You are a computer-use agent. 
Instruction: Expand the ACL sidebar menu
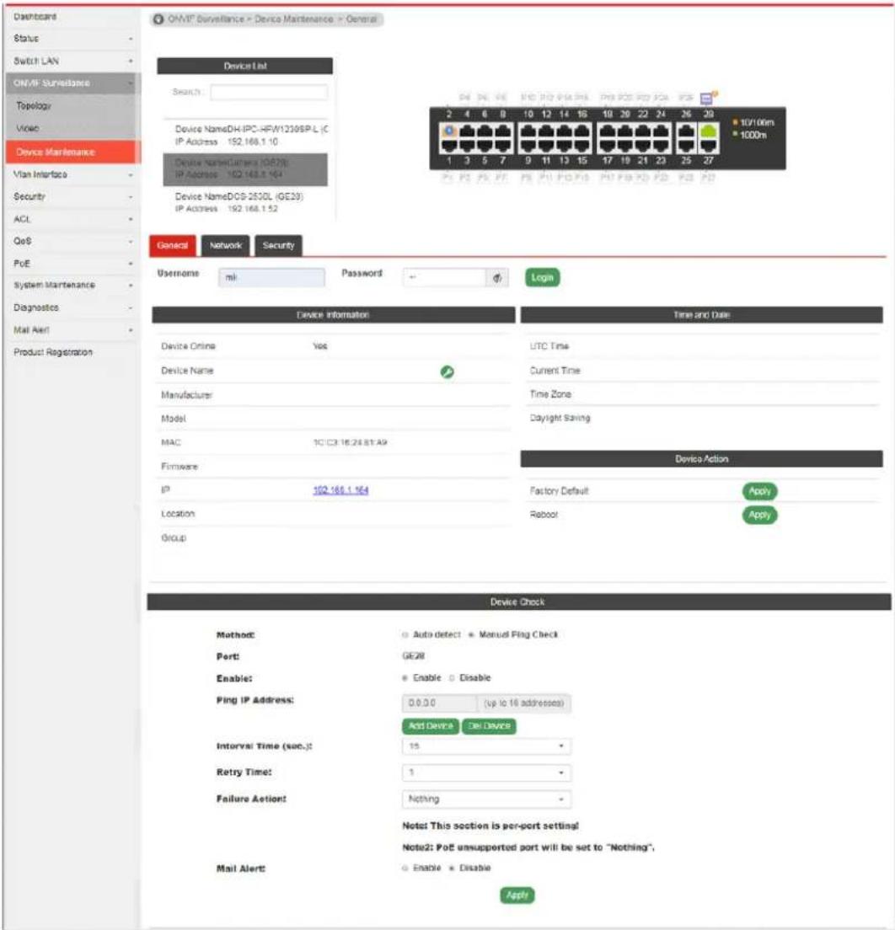click(72, 219)
